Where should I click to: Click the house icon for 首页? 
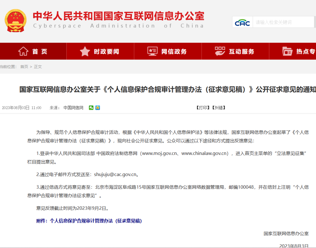tap(23, 51)
